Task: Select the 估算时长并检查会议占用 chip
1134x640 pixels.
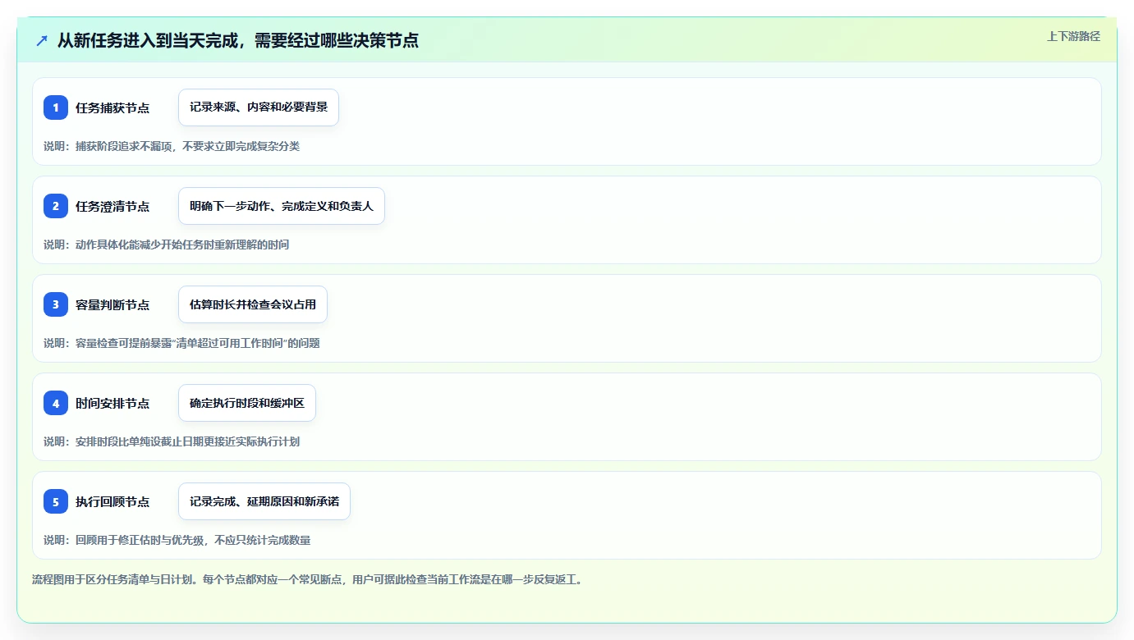Action: (x=253, y=304)
